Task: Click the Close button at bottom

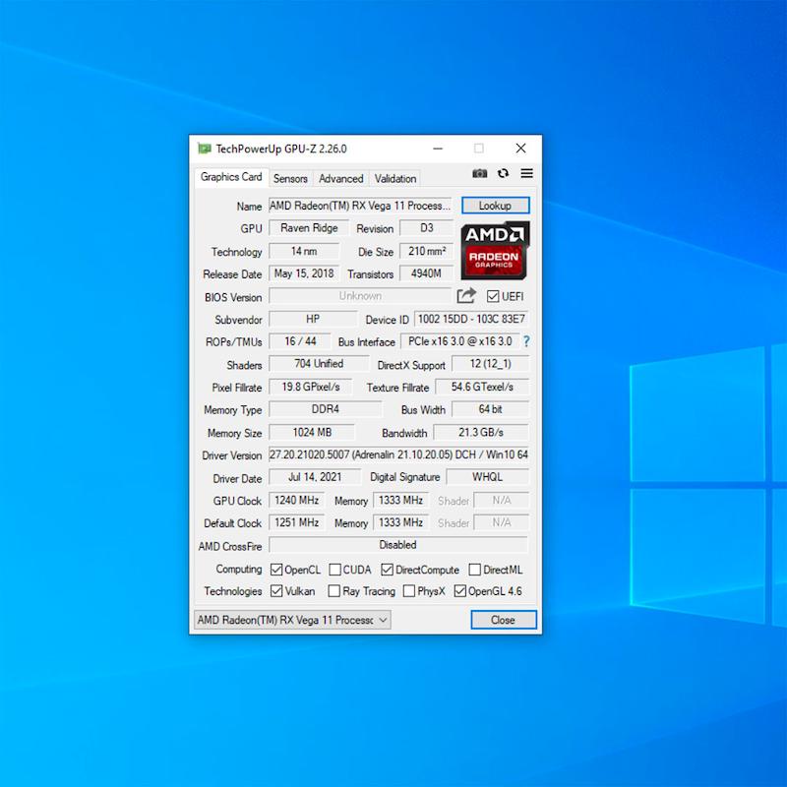Action: click(504, 620)
